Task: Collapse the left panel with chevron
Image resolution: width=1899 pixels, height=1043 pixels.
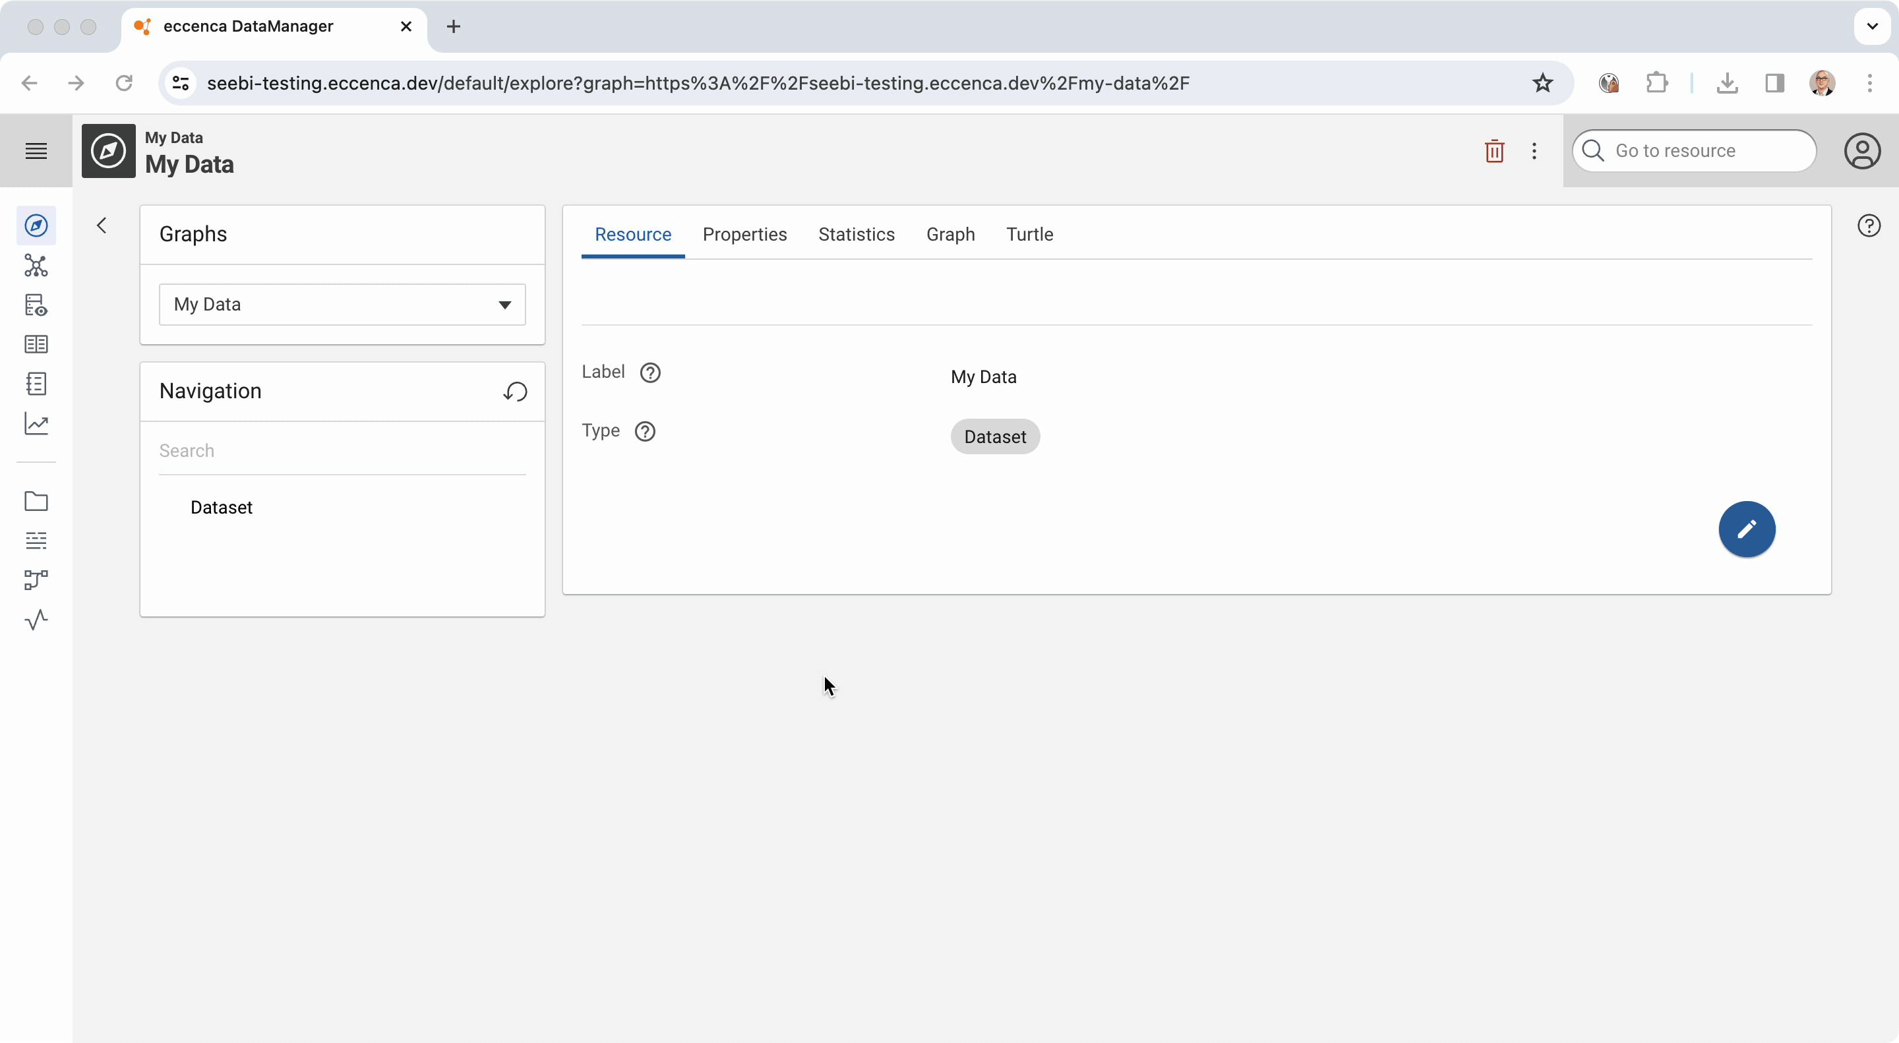Action: pyautogui.click(x=102, y=225)
